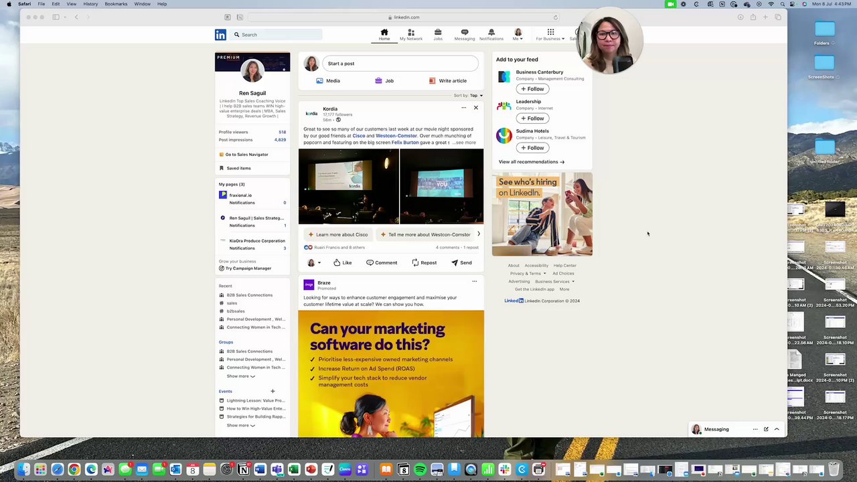Viewport: 857px width, 482px height.
Task: Open the Me profile dropdown
Action: pyautogui.click(x=518, y=35)
